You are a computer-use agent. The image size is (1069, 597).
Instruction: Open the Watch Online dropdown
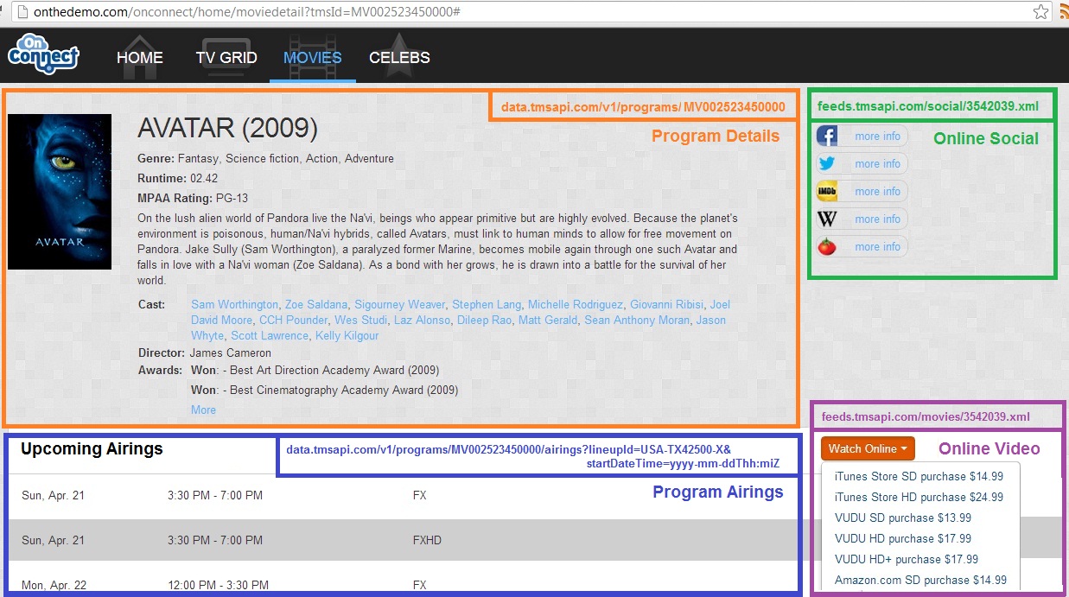coord(868,448)
